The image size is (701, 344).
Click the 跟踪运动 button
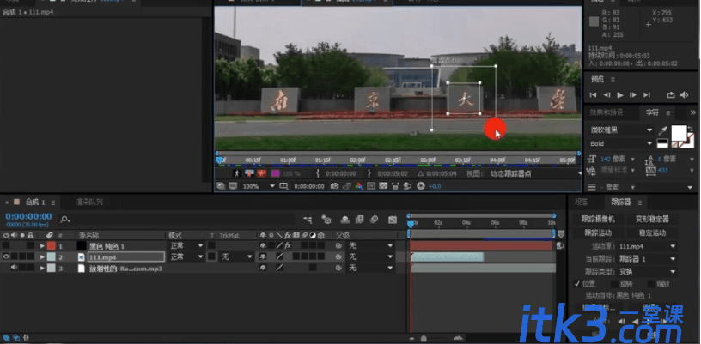[x=598, y=232]
